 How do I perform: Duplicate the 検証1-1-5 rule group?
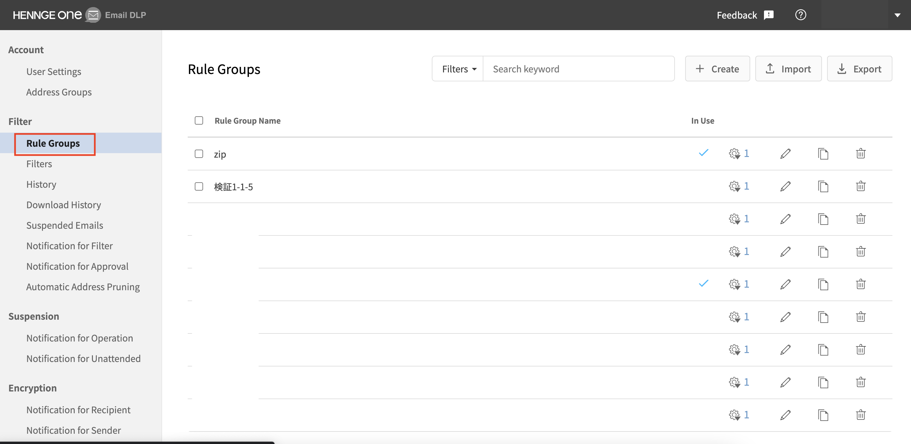coord(823,186)
